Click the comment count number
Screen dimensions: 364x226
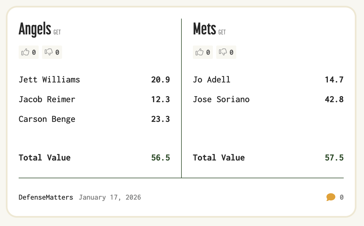pos(341,197)
